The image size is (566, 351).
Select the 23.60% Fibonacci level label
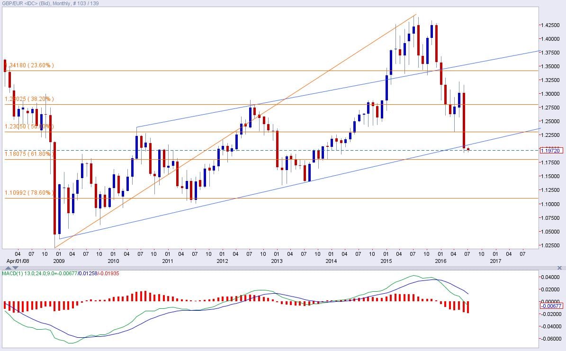(x=29, y=65)
